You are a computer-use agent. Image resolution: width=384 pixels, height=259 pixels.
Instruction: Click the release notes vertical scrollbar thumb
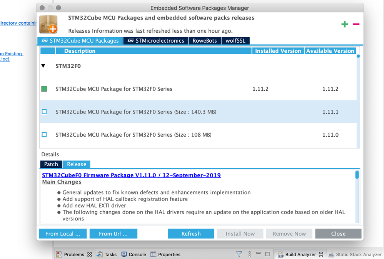click(x=357, y=175)
